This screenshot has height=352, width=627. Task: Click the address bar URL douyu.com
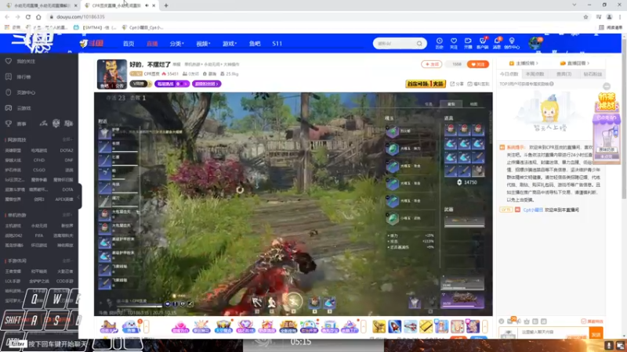[x=81, y=16]
